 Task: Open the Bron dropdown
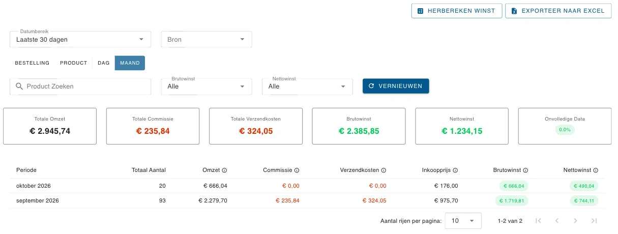[x=207, y=39]
